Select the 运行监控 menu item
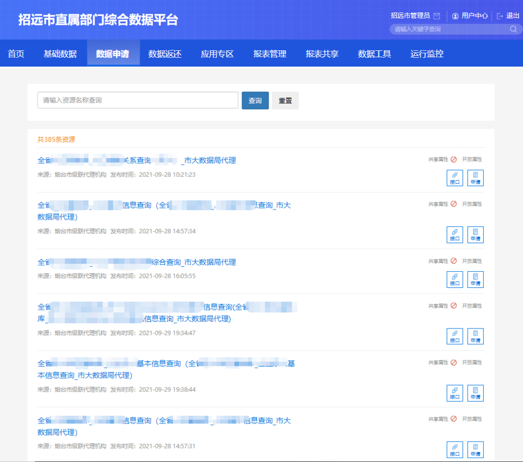The image size is (523, 462). [425, 54]
